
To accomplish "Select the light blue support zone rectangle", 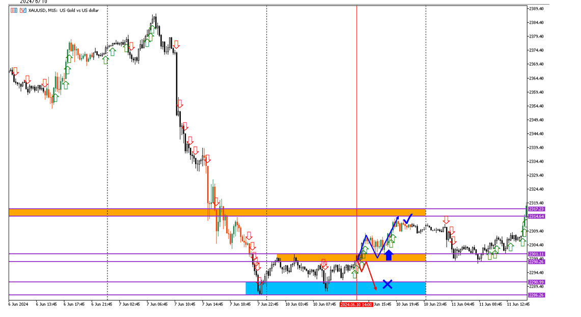I will [x=336, y=289].
